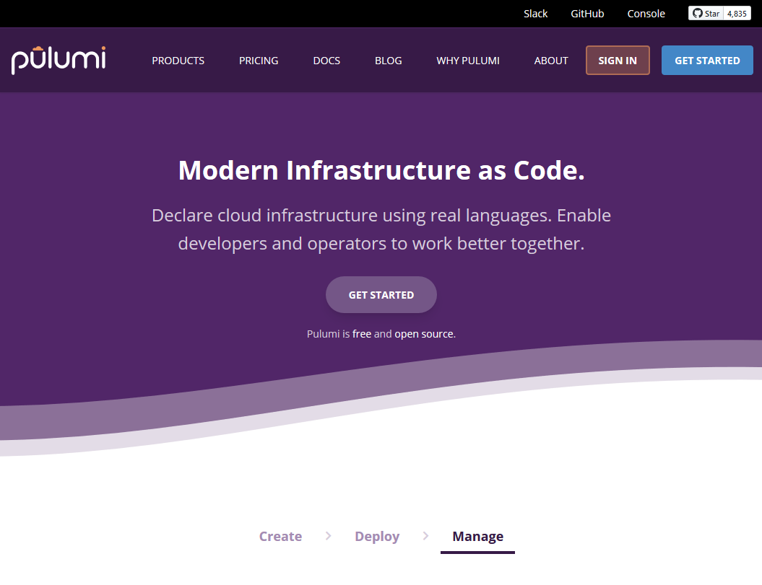Follow the 'free' link
Image resolution: width=762 pixels, height=585 pixels.
(x=362, y=334)
